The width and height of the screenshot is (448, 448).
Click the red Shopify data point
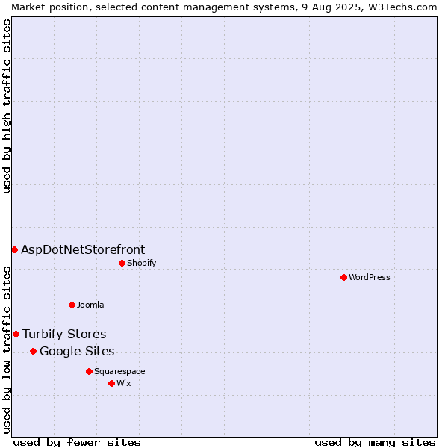[122, 263]
